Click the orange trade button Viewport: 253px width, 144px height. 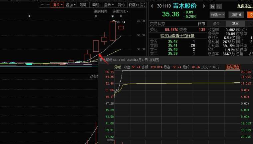pyautogui.click(x=250, y=15)
